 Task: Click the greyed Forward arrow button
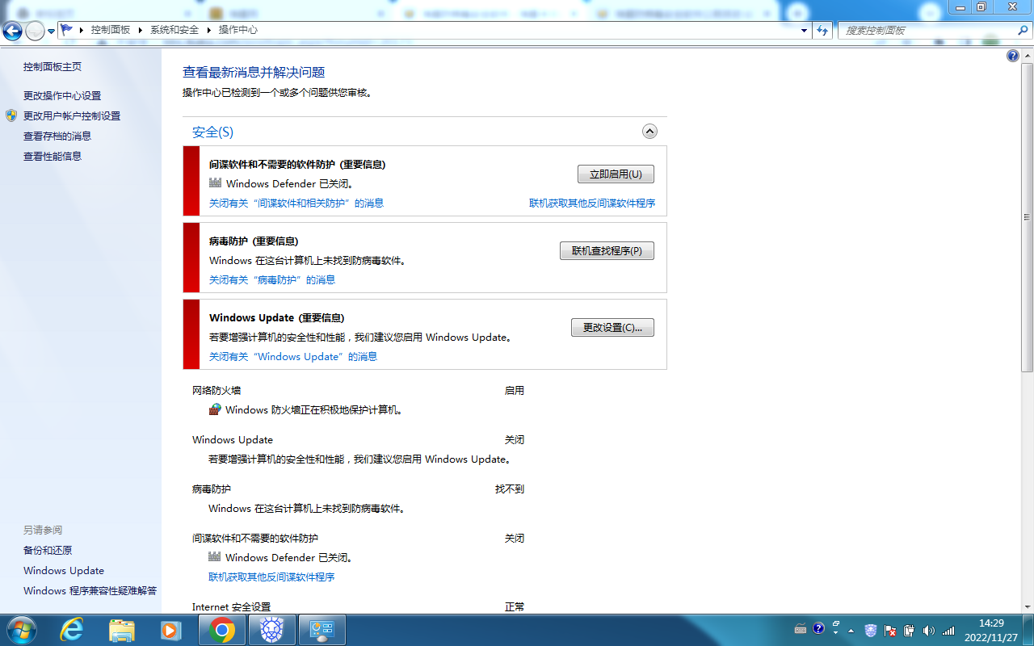[36, 31]
